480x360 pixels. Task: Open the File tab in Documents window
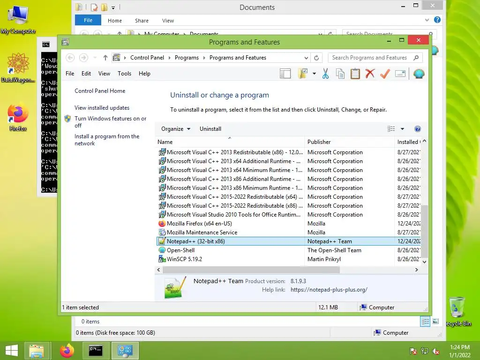88,20
